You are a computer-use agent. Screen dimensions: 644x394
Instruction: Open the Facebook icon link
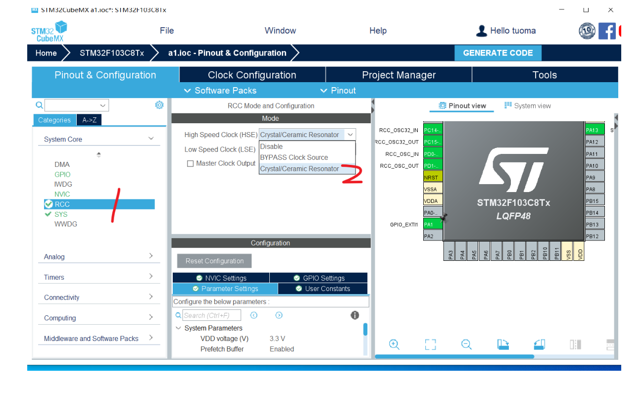607,31
